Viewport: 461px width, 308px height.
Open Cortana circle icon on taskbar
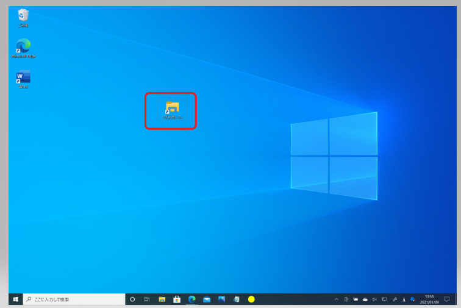point(132,299)
